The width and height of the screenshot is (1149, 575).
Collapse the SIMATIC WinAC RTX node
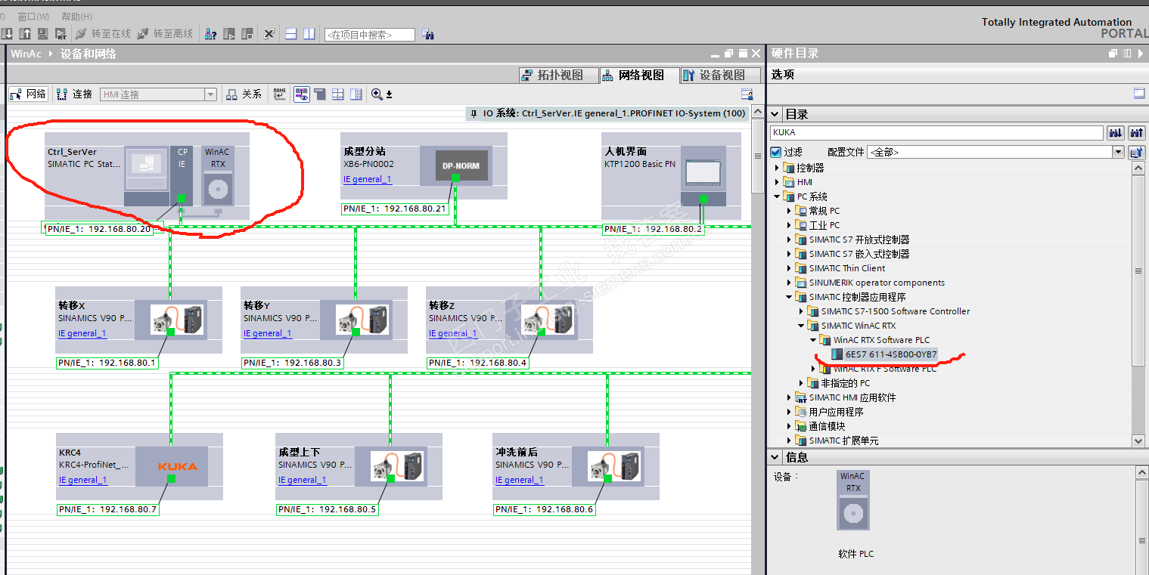[801, 326]
